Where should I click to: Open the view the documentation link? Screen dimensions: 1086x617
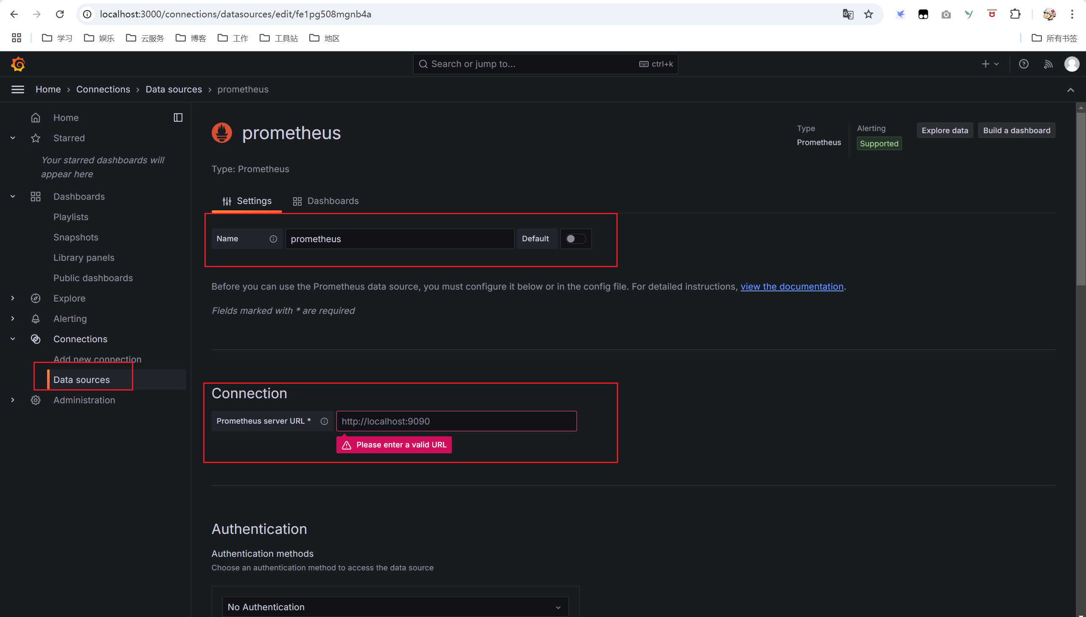[x=792, y=287]
